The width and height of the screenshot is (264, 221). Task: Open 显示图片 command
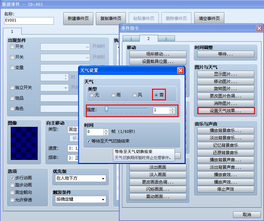226,74
